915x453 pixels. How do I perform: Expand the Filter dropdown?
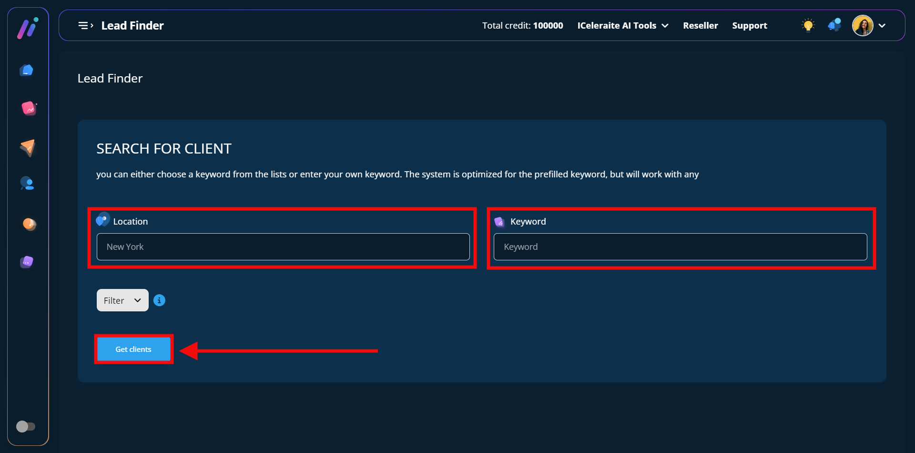pyautogui.click(x=122, y=300)
